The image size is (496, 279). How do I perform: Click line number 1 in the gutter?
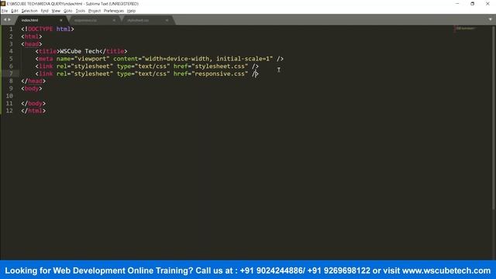point(11,29)
